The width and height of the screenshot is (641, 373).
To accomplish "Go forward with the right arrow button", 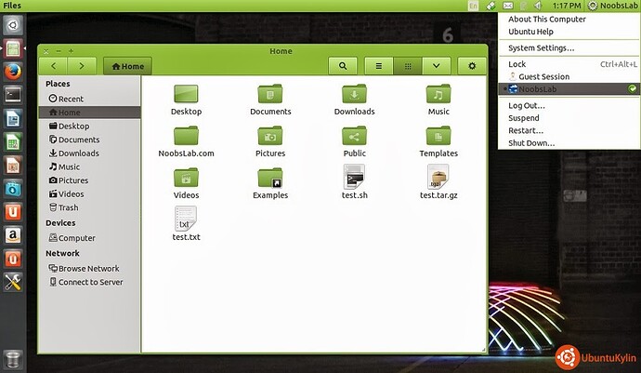I will pyautogui.click(x=83, y=66).
